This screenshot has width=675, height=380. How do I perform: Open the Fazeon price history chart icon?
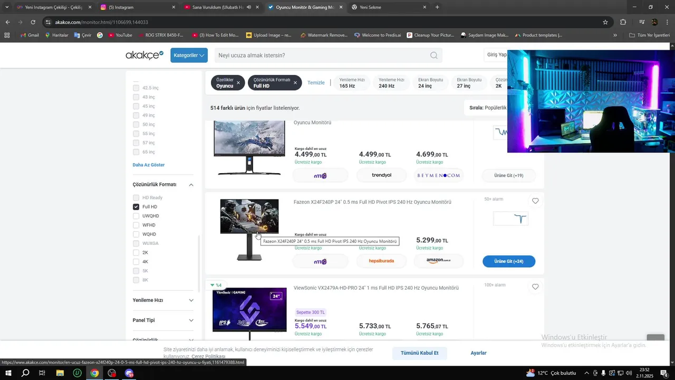[x=510, y=219]
